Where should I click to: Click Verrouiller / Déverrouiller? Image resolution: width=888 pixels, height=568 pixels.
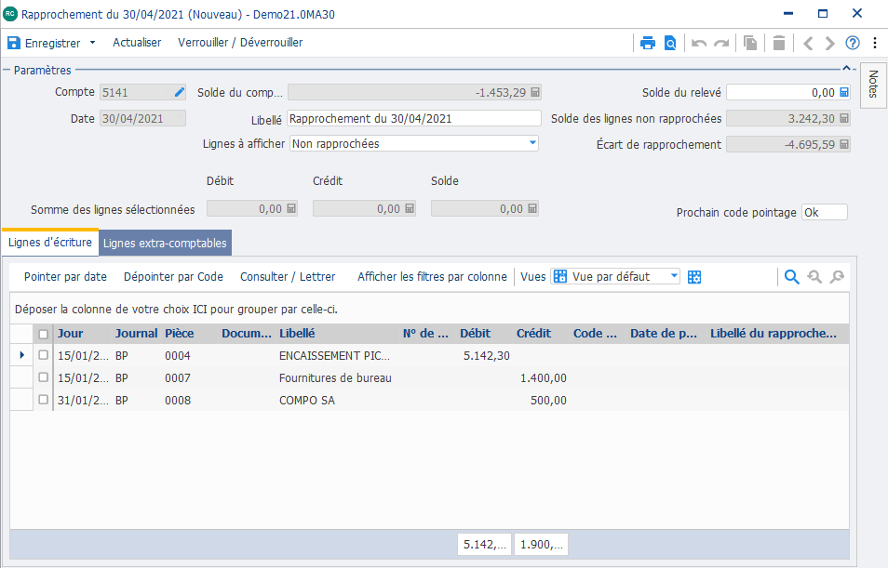240,43
